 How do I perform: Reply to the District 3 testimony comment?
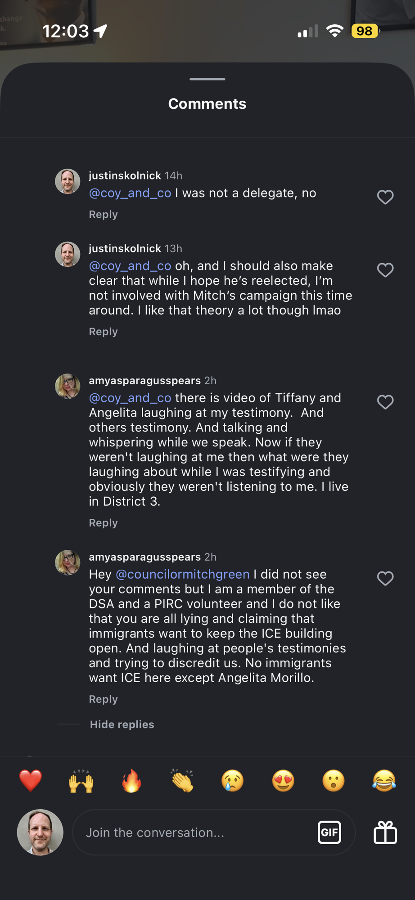pos(103,523)
